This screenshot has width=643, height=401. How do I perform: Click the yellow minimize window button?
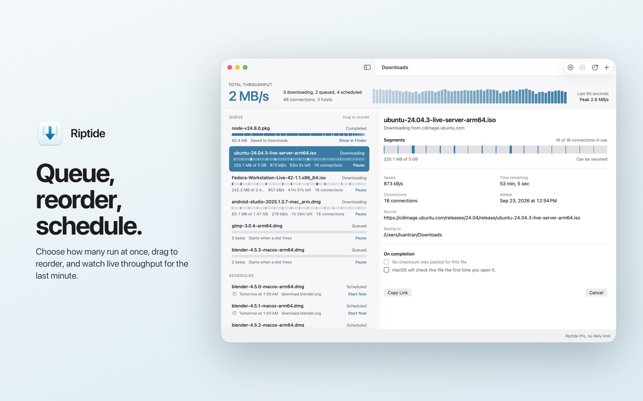click(238, 67)
